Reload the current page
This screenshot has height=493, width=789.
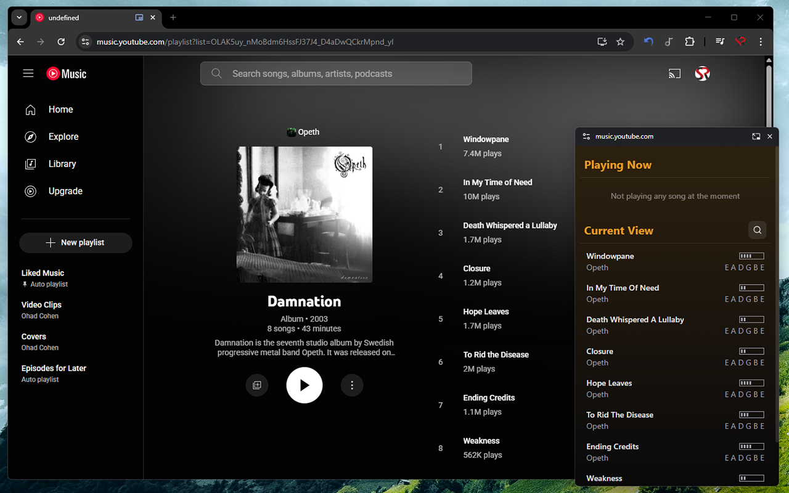(61, 42)
